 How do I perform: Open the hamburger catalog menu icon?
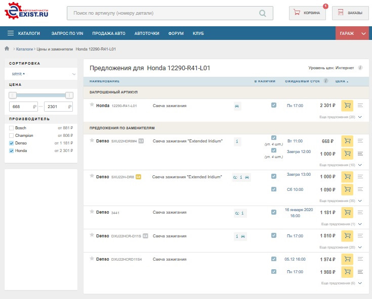pos(11,33)
